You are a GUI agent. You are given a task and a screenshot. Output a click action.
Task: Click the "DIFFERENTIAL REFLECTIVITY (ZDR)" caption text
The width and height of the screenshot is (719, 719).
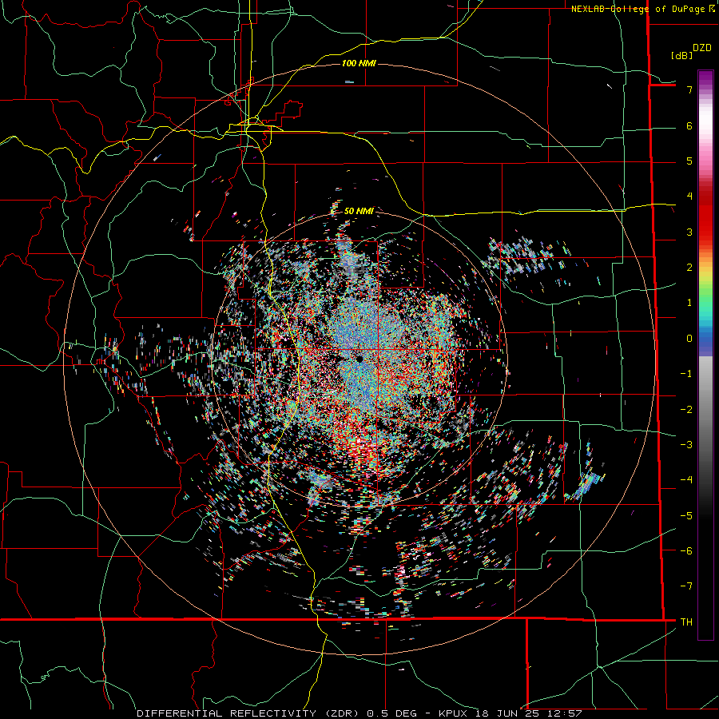point(249,713)
